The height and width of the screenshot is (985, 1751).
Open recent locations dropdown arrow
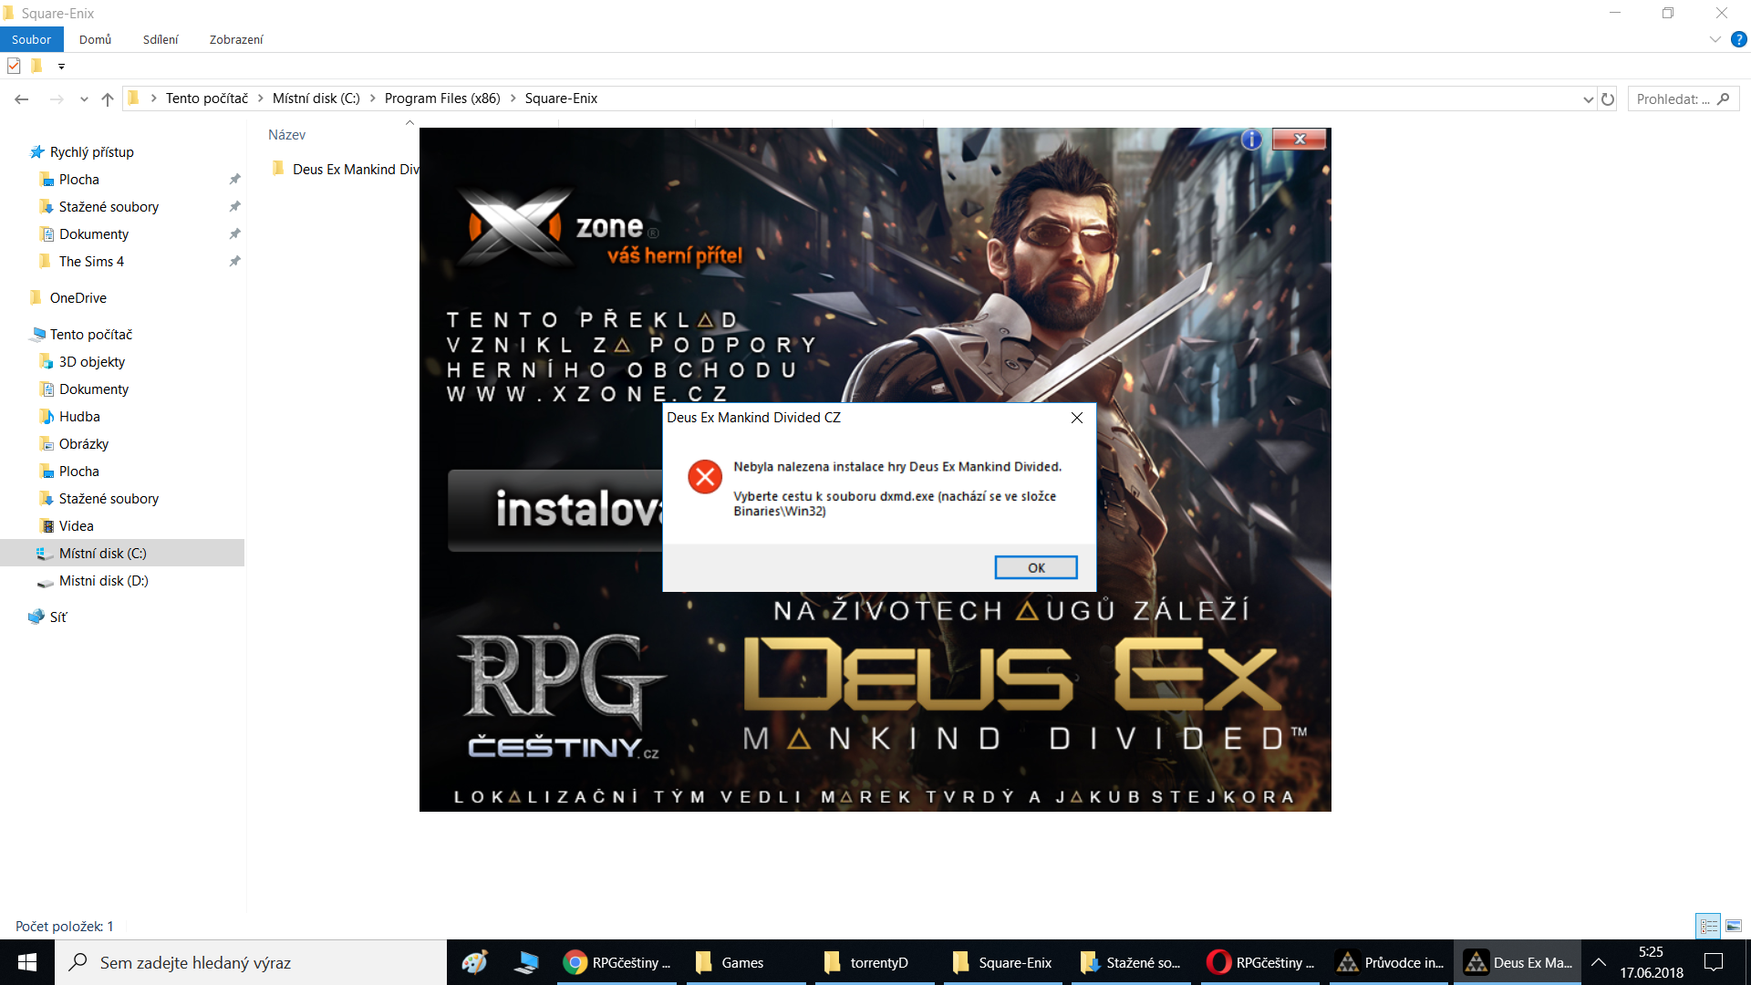84,99
